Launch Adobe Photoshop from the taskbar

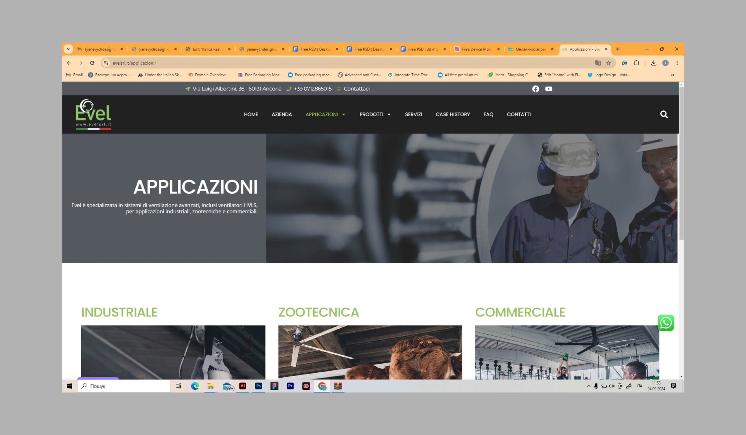tap(258, 386)
